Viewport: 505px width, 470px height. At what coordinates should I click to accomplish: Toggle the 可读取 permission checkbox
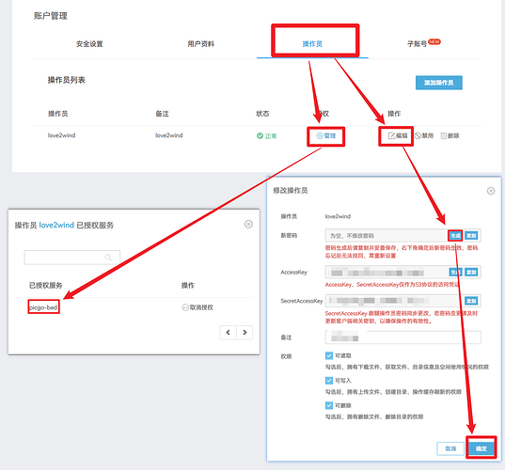point(329,355)
